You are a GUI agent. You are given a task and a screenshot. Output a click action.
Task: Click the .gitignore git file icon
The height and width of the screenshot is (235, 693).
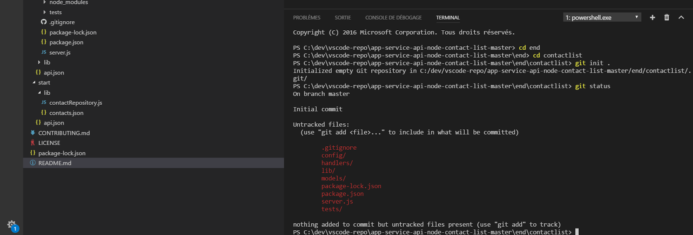tap(44, 22)
